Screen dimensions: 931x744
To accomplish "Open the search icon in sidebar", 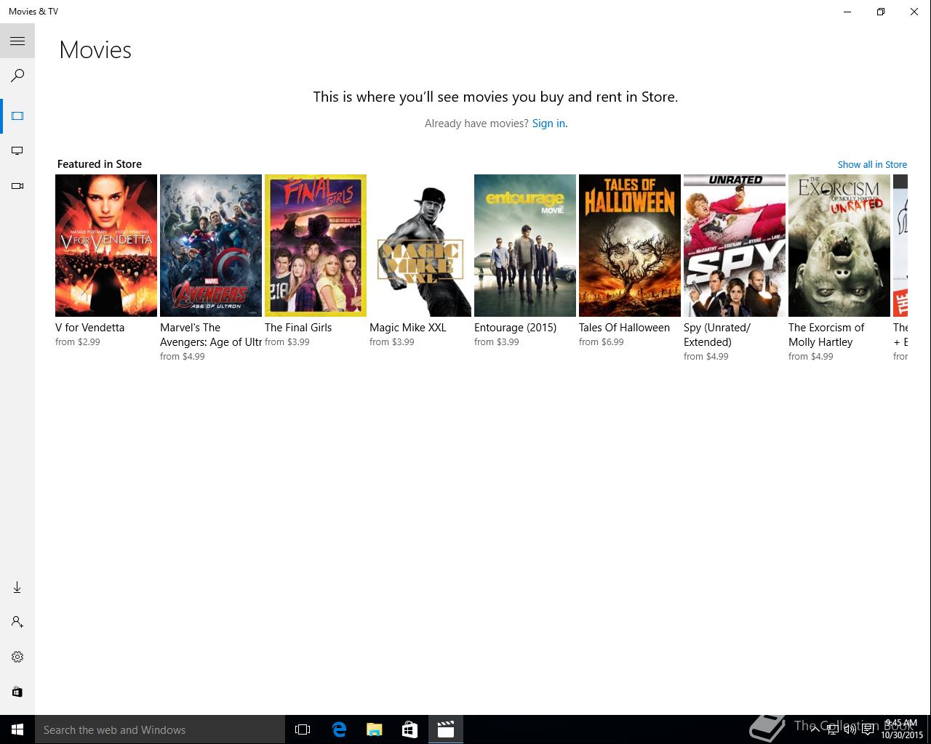I will 17,76.
